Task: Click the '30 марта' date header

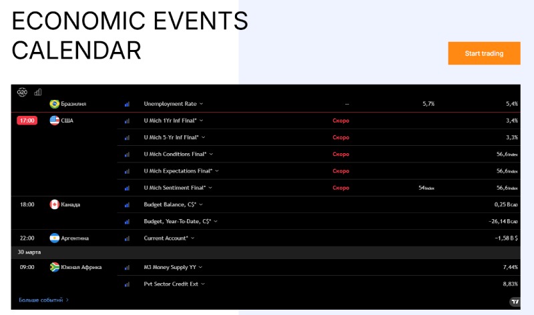Action: [29, 252]
